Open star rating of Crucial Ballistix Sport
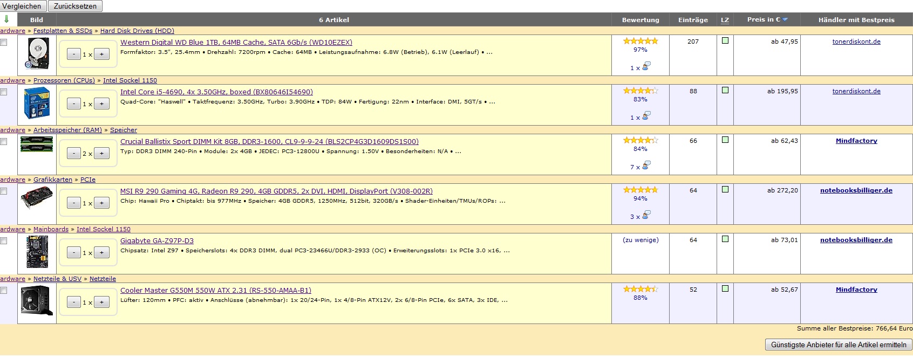The image size is (913, 358). pos(641,140)
